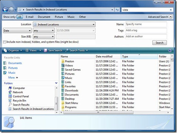Viewport: 177px width, 133px height.
Task: Open the Date criteria dropdown
Action: click(x=17, y=31)
